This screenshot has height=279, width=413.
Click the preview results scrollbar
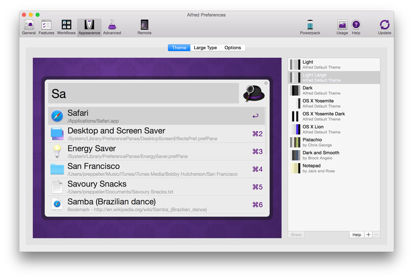[x=266, y=131]
